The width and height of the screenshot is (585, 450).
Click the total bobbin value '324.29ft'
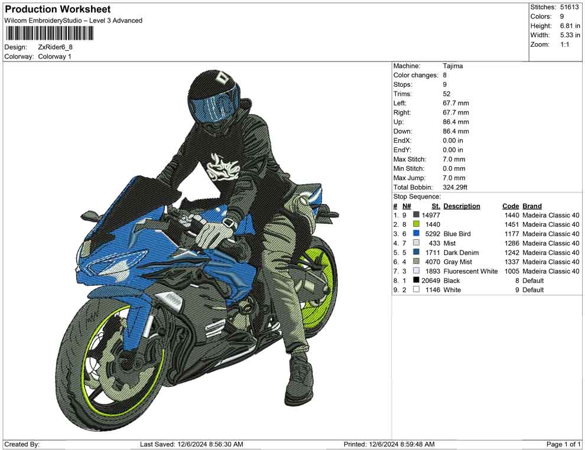(455, 187)
